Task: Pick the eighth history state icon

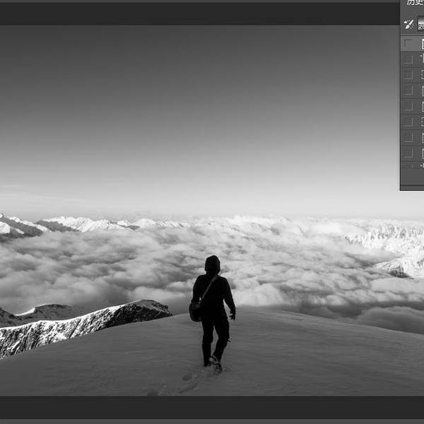Action: pyautogui.click(x=422, y=153)
